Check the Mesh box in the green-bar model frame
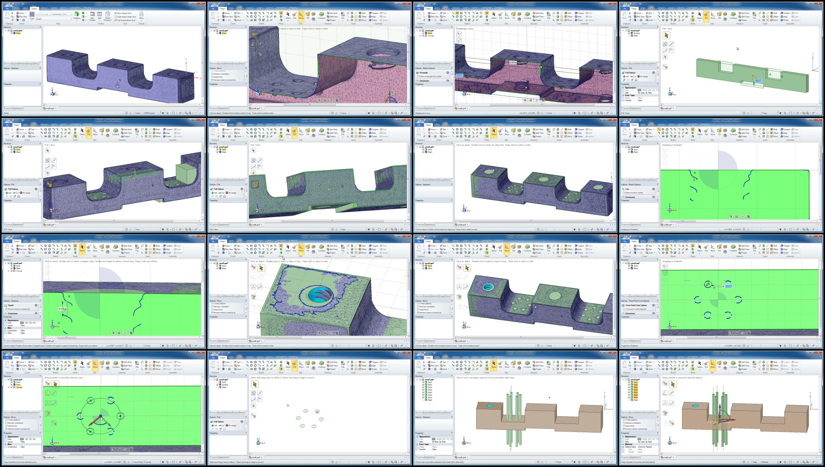The width and height of the screenshot is (825, 467). coord(629,36)
